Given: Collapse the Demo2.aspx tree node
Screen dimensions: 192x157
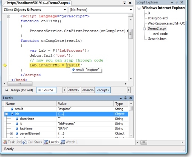Looking at the screenshot, I should tap(144, 29).
